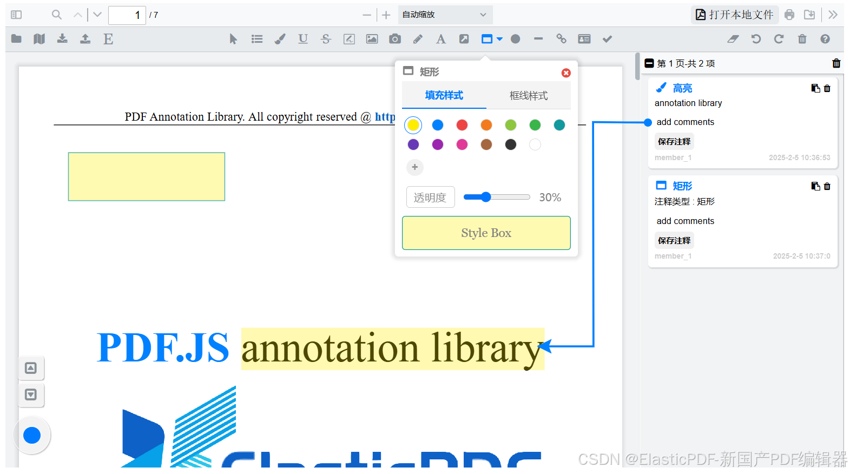Close the 矩形 style popup

566,73
